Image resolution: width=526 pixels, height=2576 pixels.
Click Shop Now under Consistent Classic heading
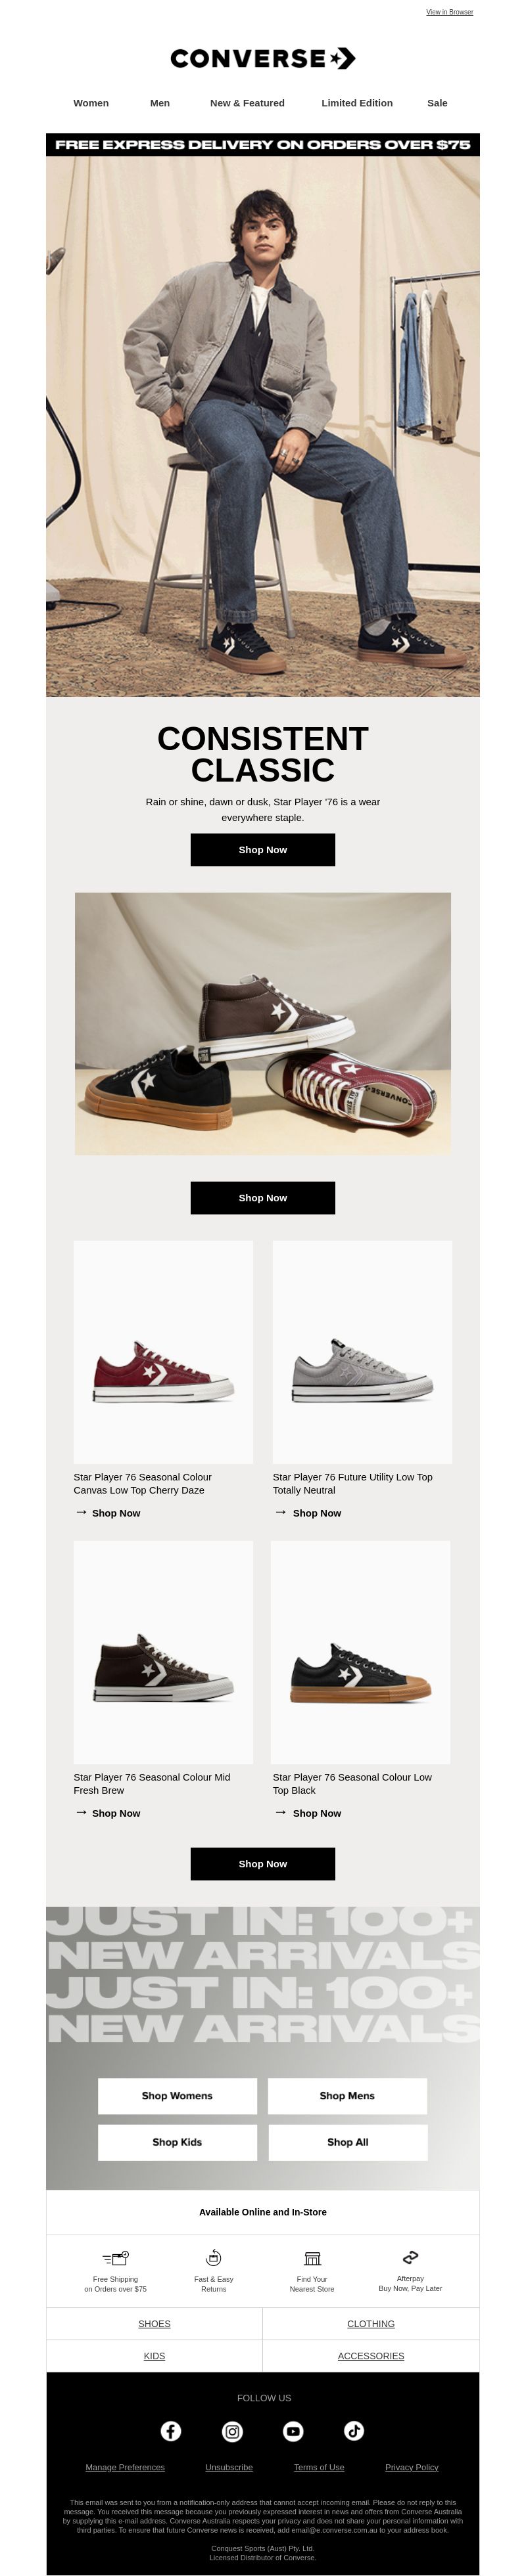click(x=262, y=849)
